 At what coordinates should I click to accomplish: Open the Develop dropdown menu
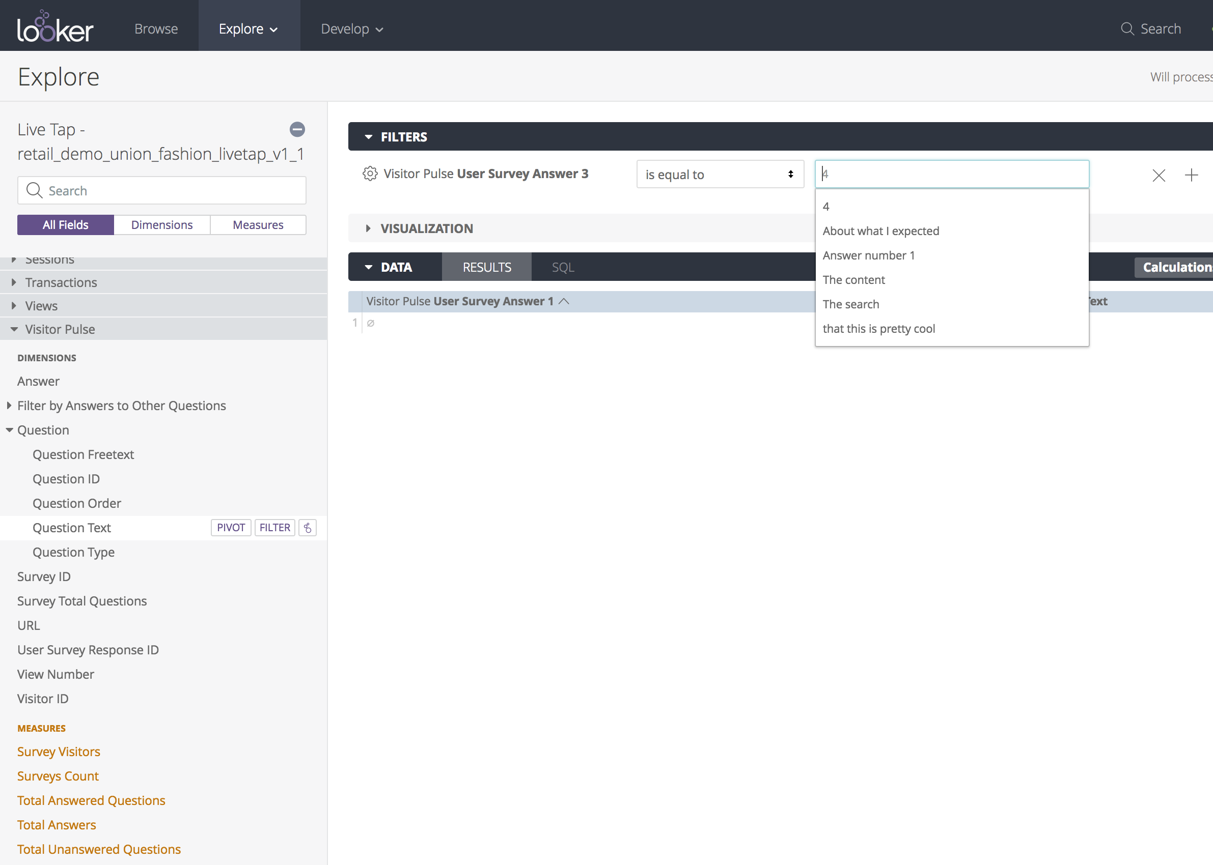click(x=352, y=29)
